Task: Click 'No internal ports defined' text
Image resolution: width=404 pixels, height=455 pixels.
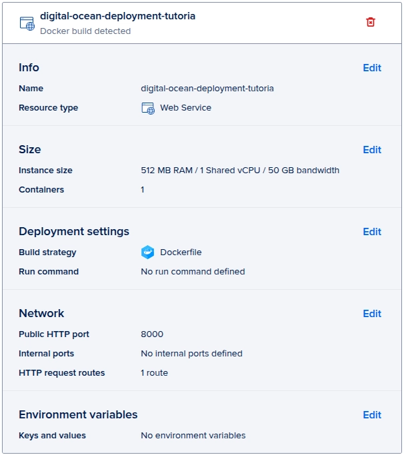Action: [191, 354]
